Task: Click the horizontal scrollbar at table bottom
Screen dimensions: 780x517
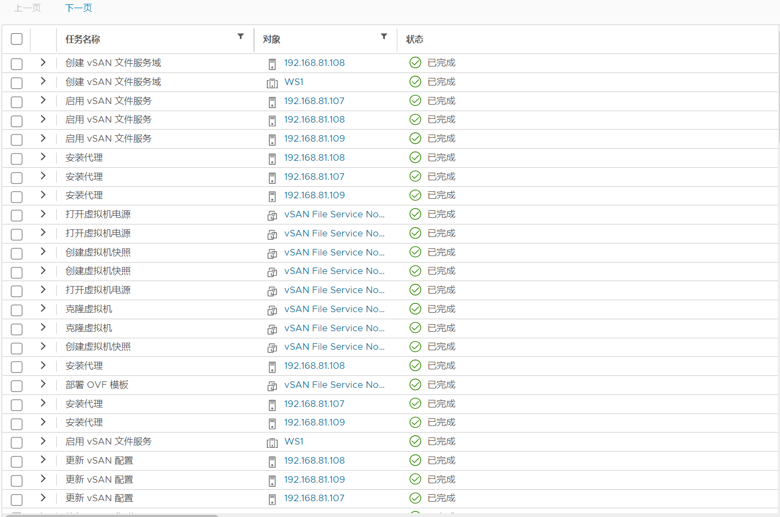Action: [x=112, y=515]
